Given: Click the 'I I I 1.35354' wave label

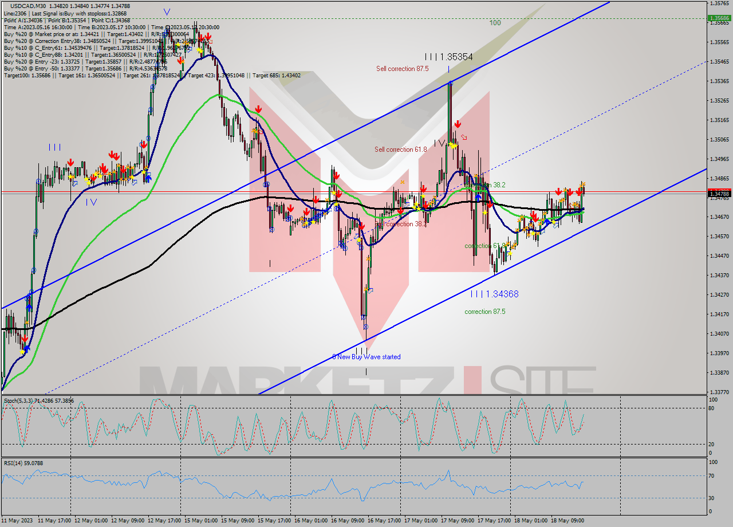Looking at the screenshot, I should click(448, 57).
